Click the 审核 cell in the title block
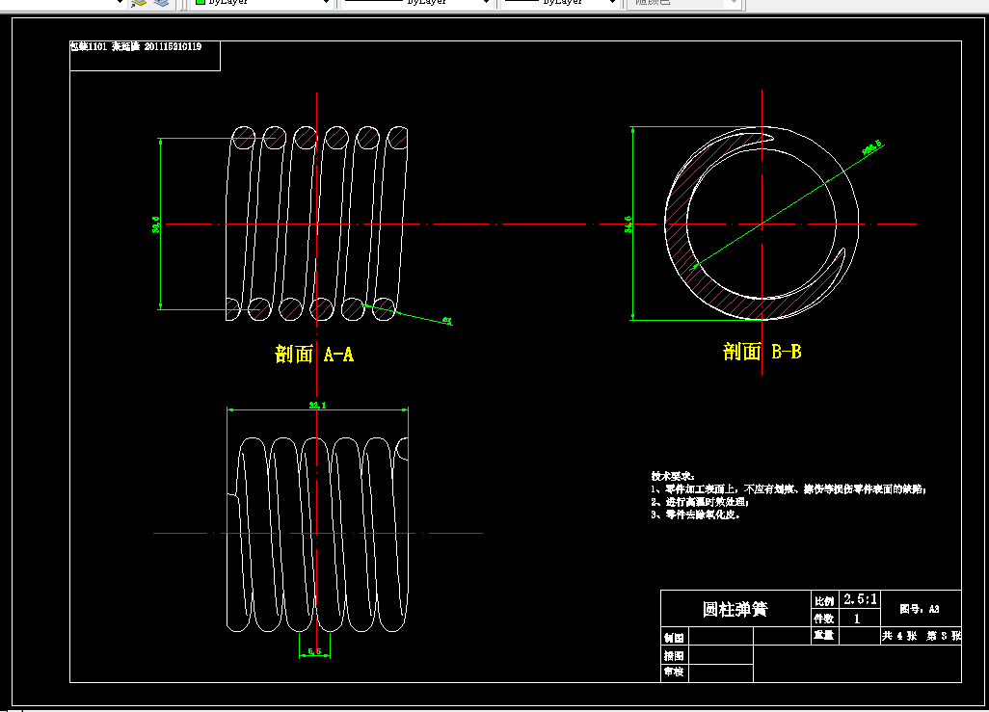Viewport: 989px width, 712px height. (674, 672)
